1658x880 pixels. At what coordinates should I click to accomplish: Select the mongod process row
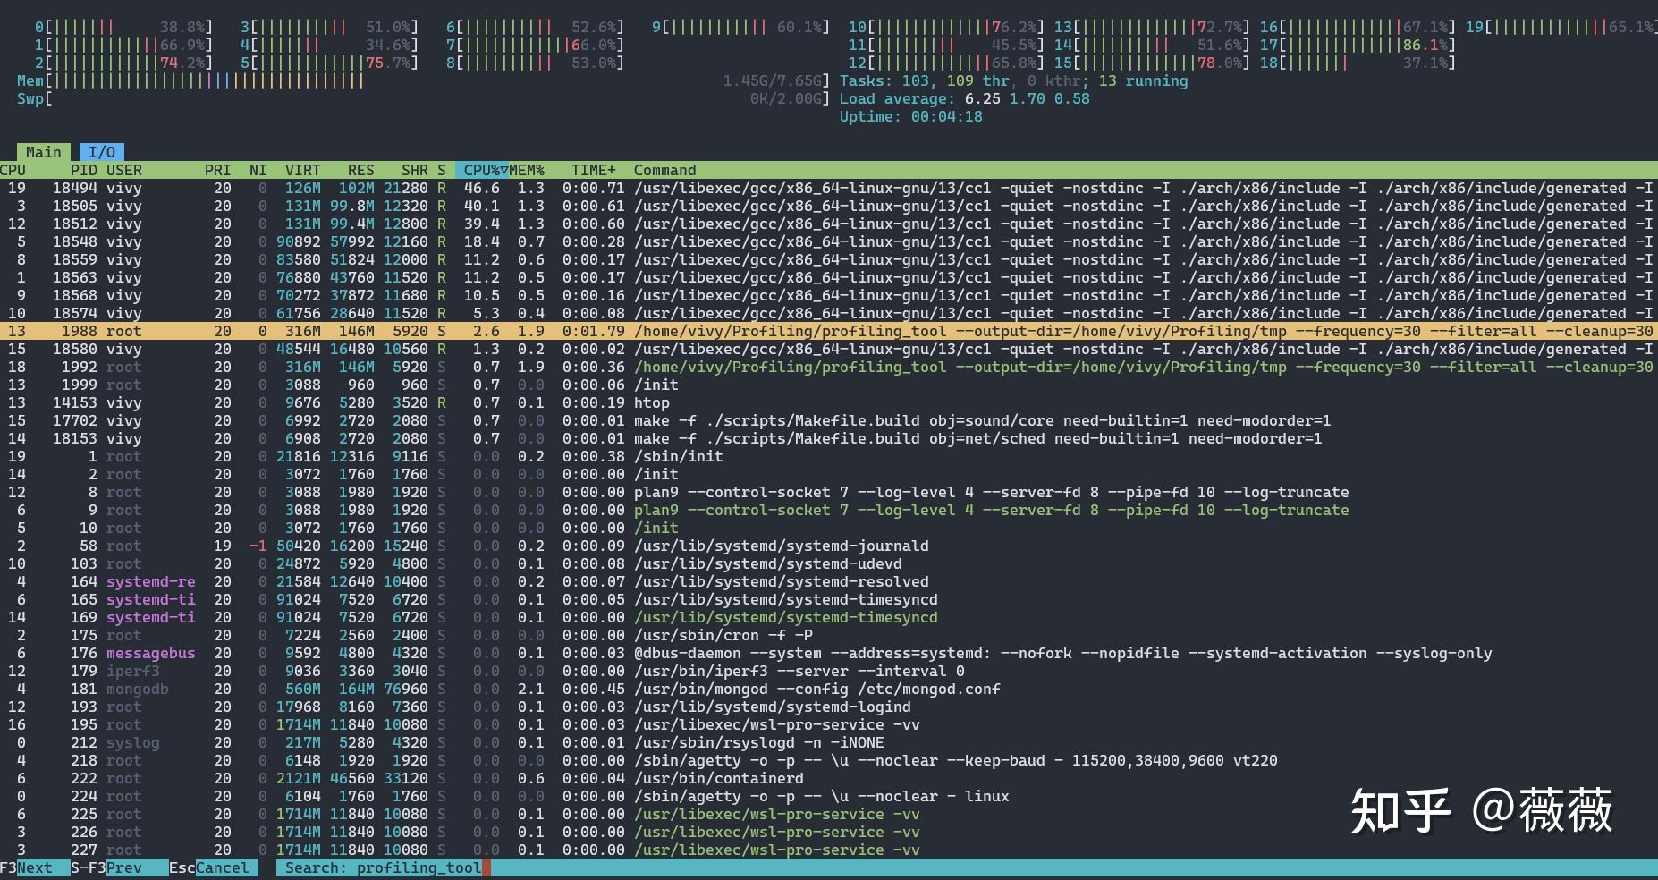pyautogui.click(x=715, y=689)
